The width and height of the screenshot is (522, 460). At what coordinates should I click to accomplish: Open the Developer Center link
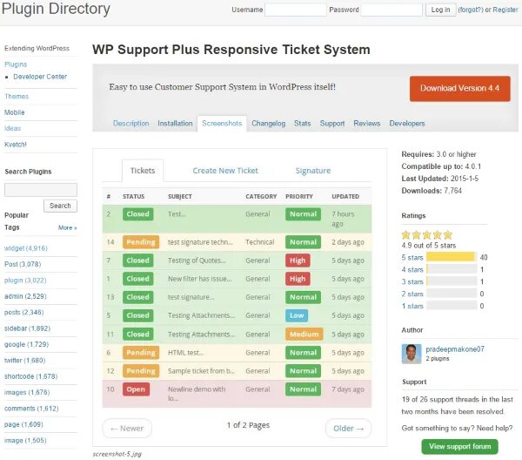(x=40, y=77)
